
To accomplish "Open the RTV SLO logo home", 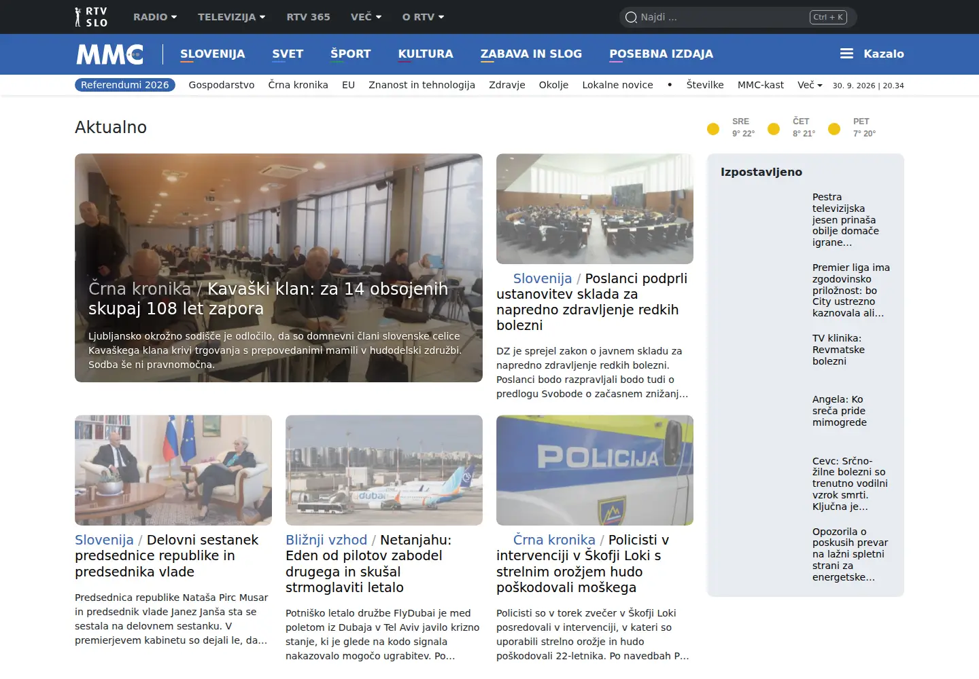I will (x=91, y=17).
